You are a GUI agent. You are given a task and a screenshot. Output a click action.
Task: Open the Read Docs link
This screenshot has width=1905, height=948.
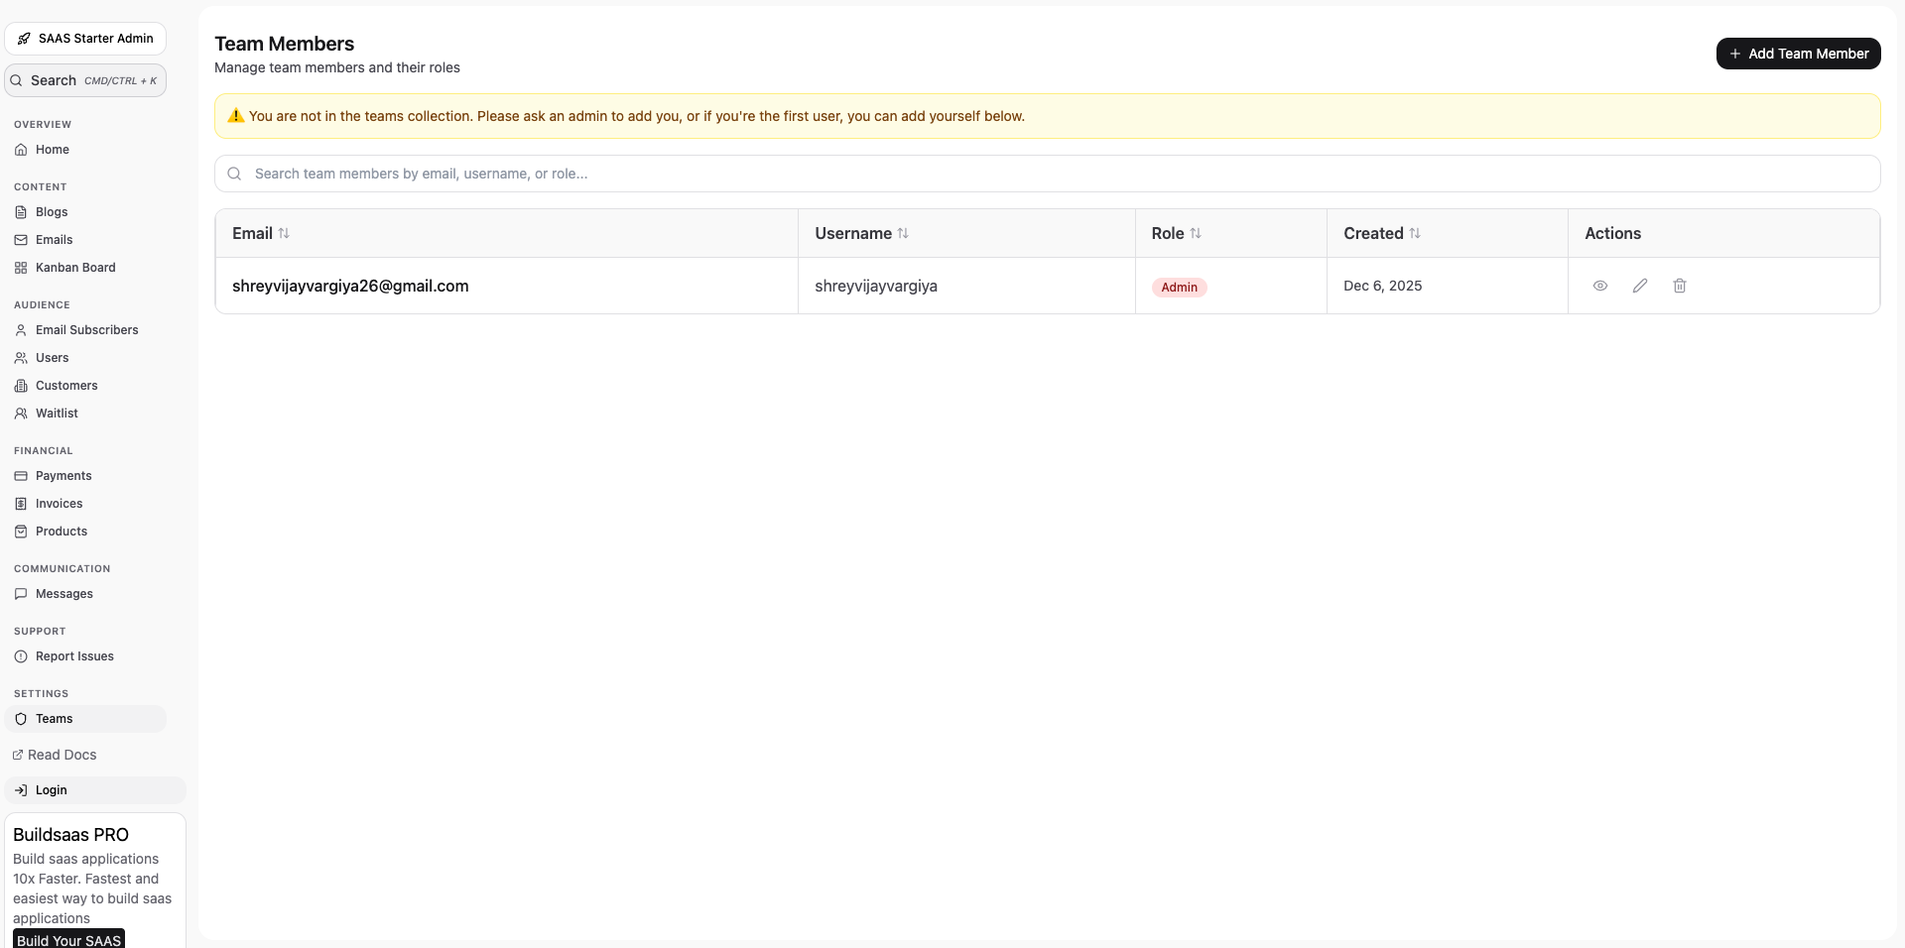click(55, 755)
